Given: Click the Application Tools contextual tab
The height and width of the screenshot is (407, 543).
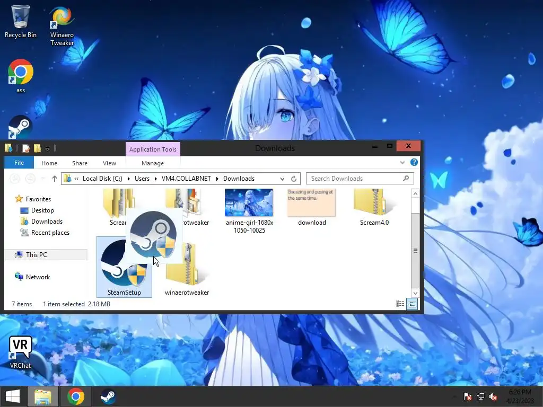Looking at the screenshot, I should coord(153,149).
